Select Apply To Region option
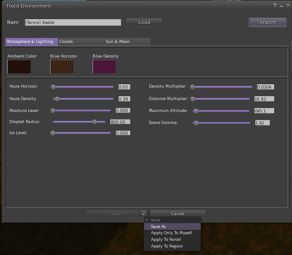The height and width of the screenshot is (255, 292). tap(167, 246)
